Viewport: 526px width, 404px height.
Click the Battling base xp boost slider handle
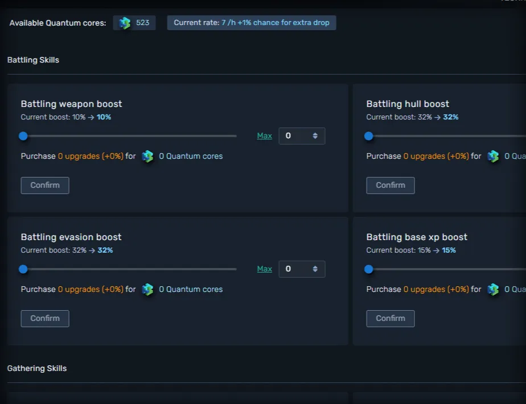(x=368, y=269)
